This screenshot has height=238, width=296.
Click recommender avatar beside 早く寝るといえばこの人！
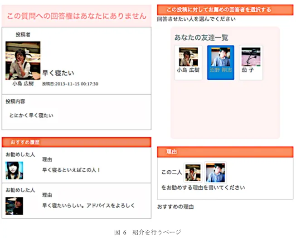coord(15,170)
